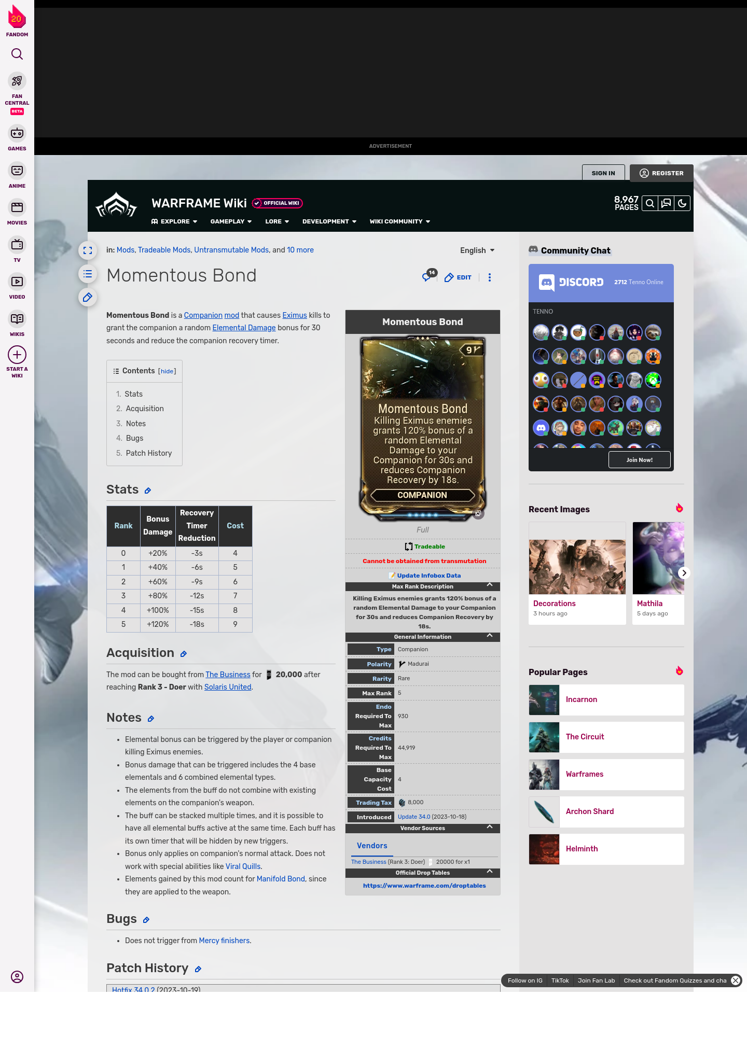Open the search icon in left sidebar
Image resolution: width=747 pixels, height=1037 pixels.
(17, 54)
